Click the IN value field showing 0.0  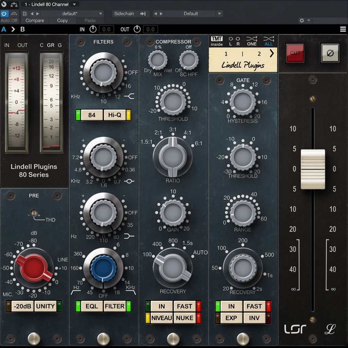click(x=106, y=29)
